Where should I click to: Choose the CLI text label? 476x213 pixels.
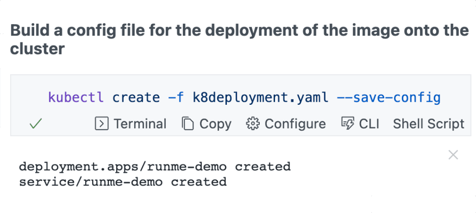(x=369, y=124)
